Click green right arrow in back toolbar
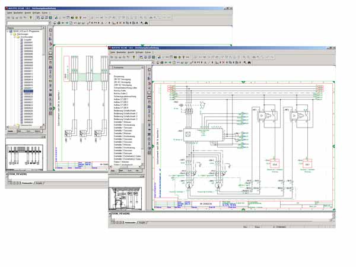This screenshot has width=356, height=267. coord(66,23)
